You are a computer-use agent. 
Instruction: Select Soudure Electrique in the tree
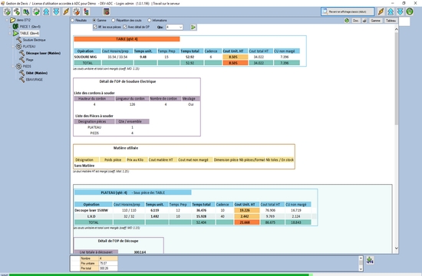click(35, 40)
